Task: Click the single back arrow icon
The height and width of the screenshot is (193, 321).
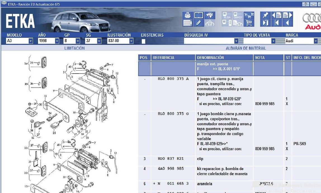Action: [287, 23]
